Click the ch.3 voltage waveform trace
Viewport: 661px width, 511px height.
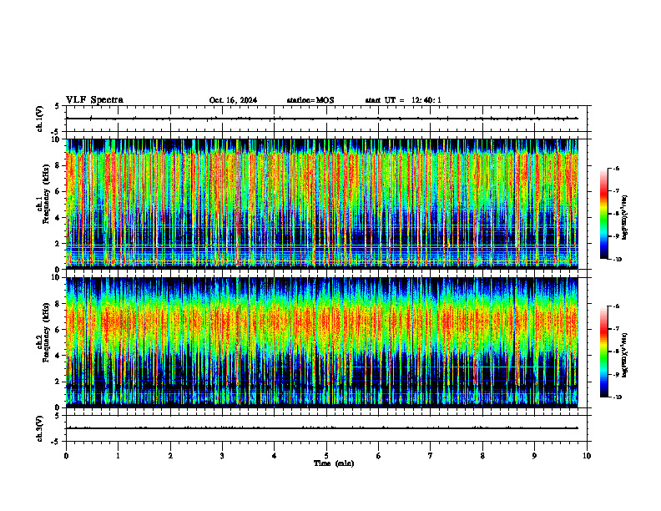(322, 428)
